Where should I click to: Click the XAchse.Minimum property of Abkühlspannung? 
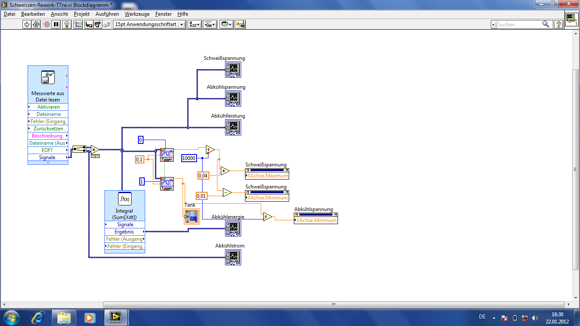[x=316, y=220]
